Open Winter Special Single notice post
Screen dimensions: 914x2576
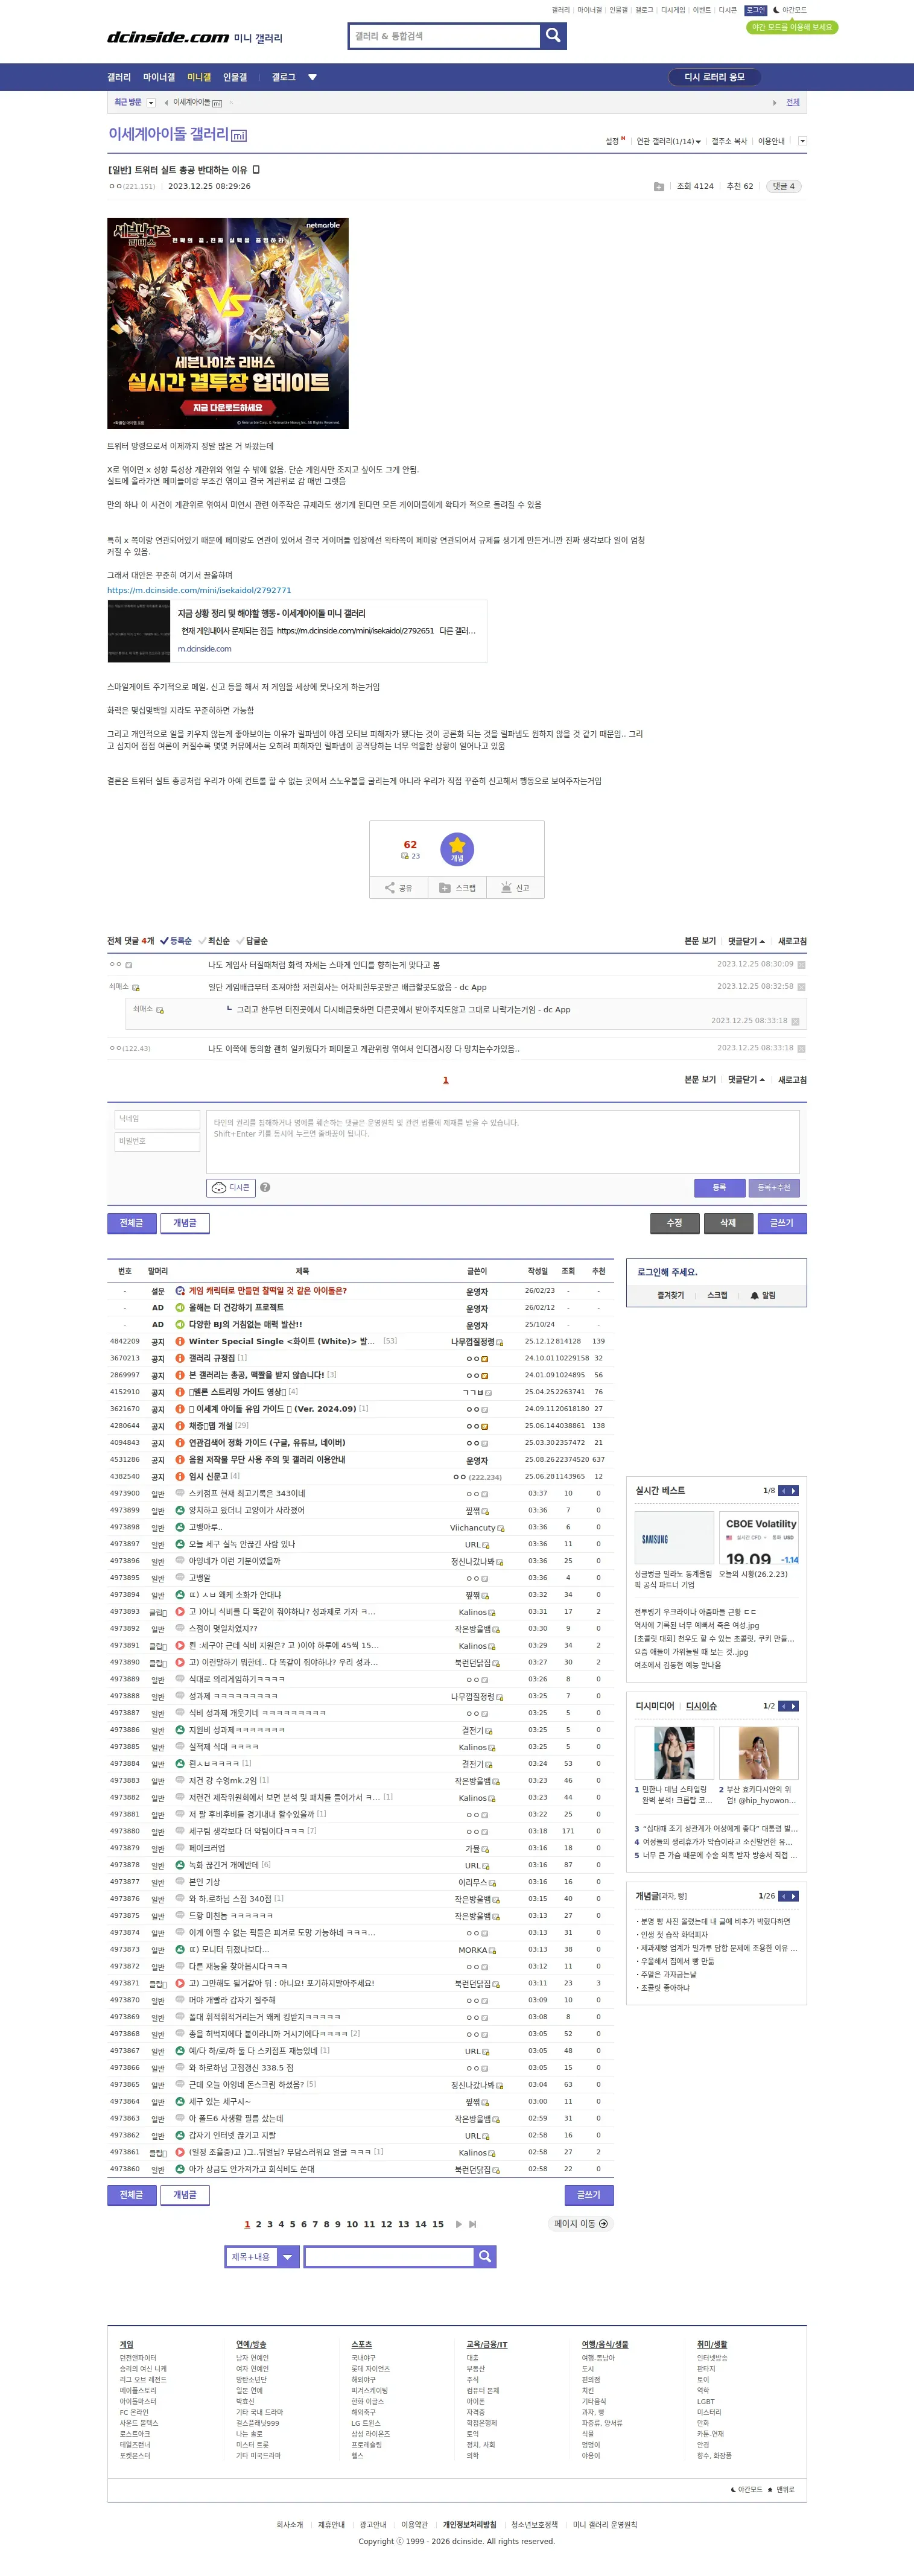coord(281,1341)
